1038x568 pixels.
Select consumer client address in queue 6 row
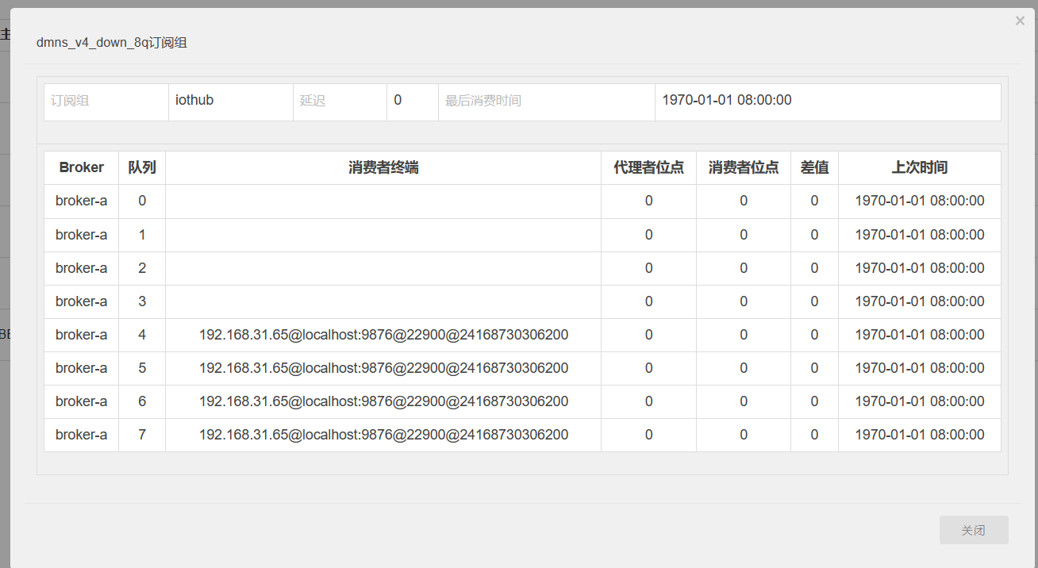[383, 401]
